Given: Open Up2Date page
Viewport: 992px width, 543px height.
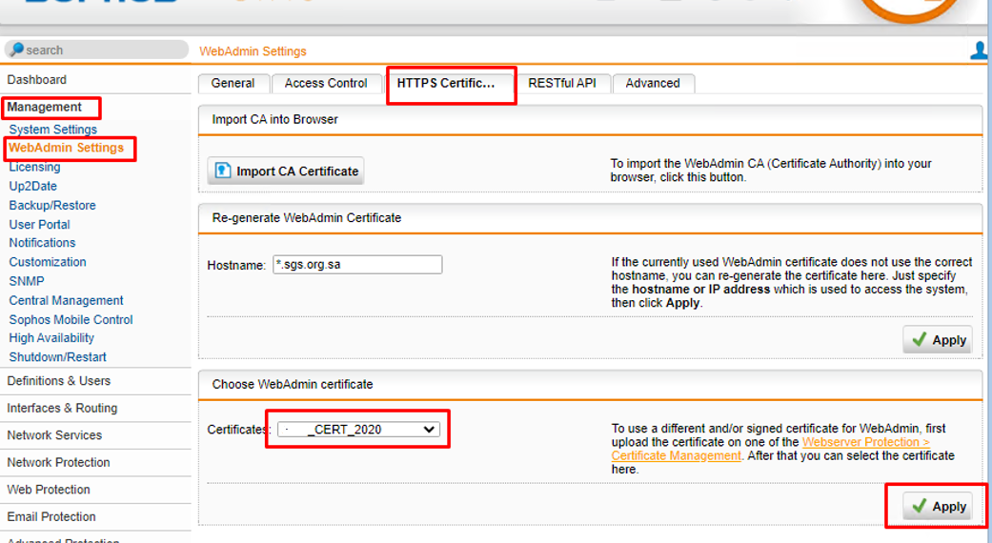Looking at the screenshot, I should (x=33, y=186).
